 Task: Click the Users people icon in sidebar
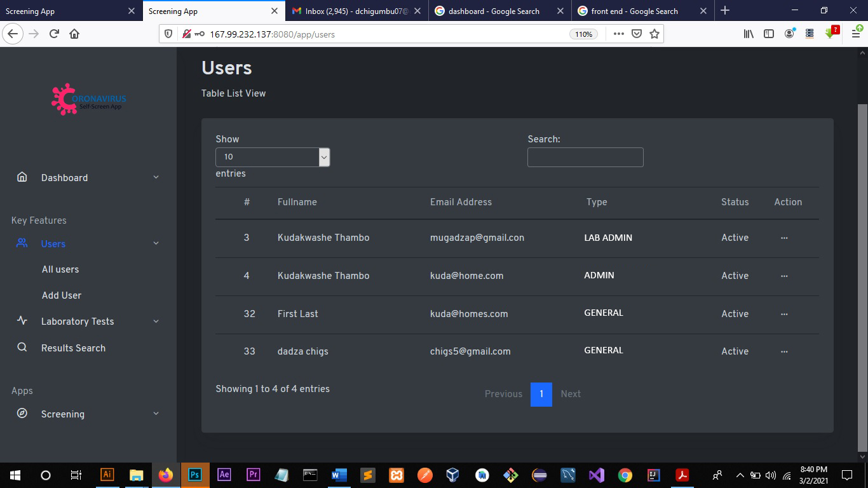[22, 243]
